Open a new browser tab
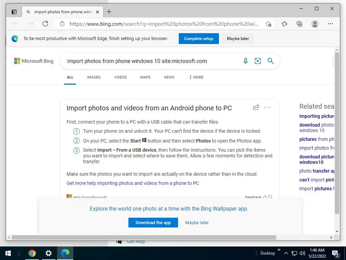Screen dimensions: 346x260 coord(109,12)
